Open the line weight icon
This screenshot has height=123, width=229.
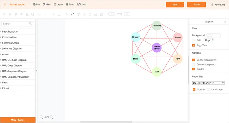[59, 14]
